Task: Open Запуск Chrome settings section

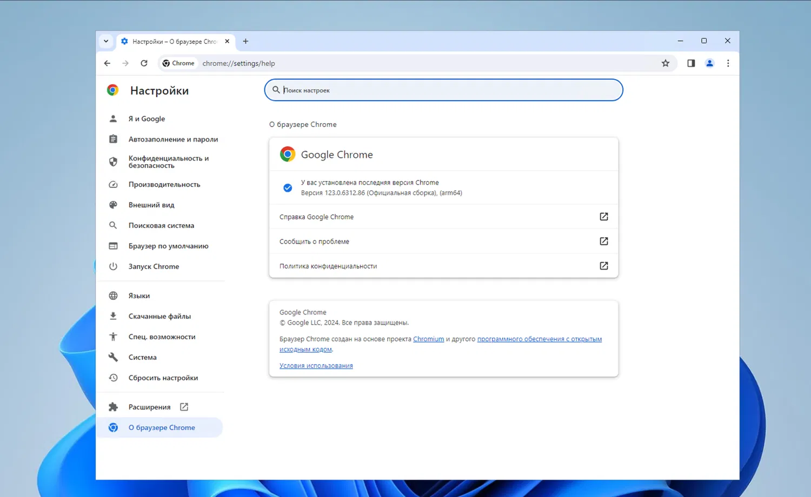Action: 154,266
